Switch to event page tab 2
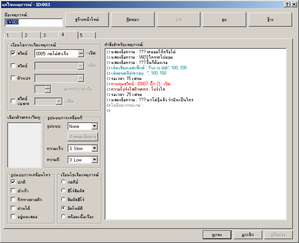299x243 pixels. (31, 35)
